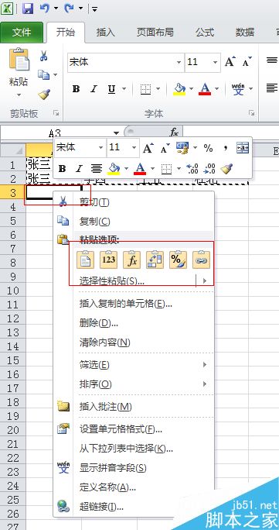Screen dimensions: 279x530
Task: Click the large 粘贴 paste clipboard icon
Action: click(x=19, y=60)
